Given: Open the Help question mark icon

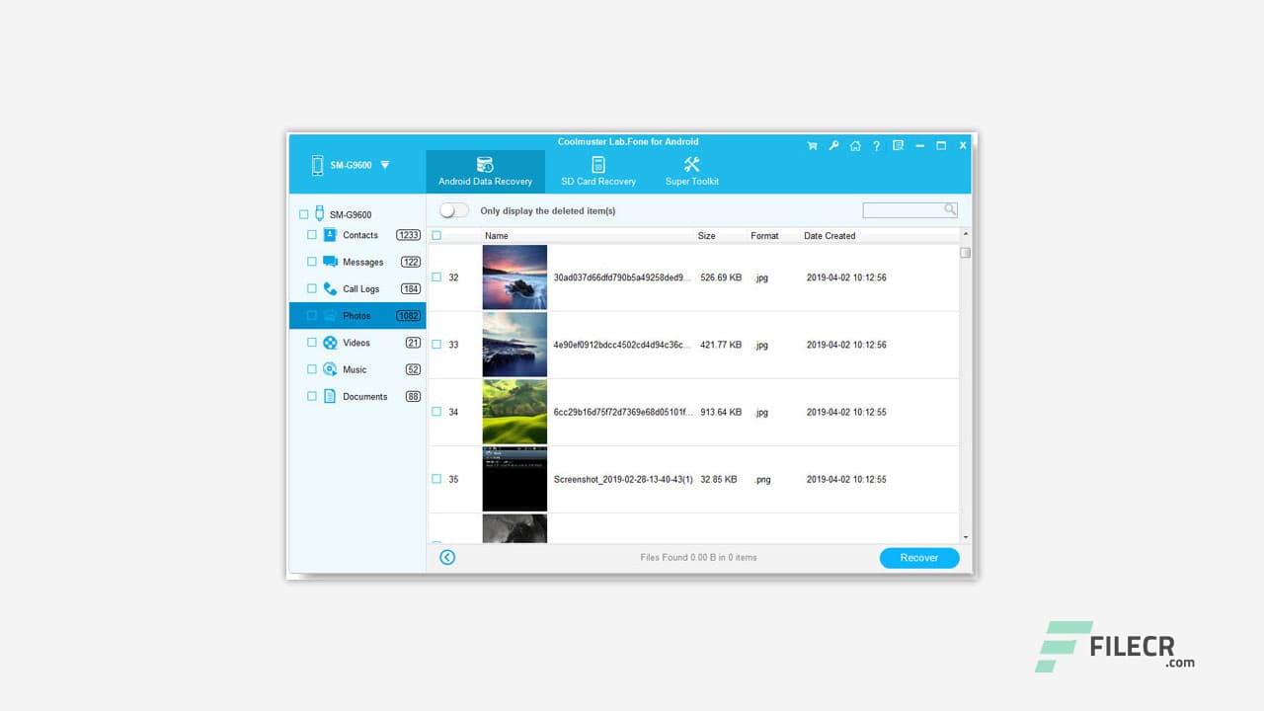Looking at the screenshot, I should (876, 145).
